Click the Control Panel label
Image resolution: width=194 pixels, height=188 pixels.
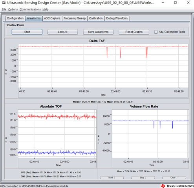[16, 25]
